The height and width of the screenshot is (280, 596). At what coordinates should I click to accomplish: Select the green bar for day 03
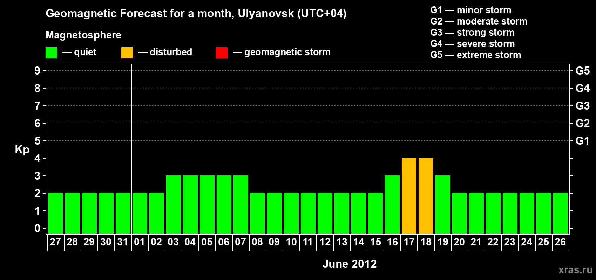pyautogui.click(x=174, y=204)
